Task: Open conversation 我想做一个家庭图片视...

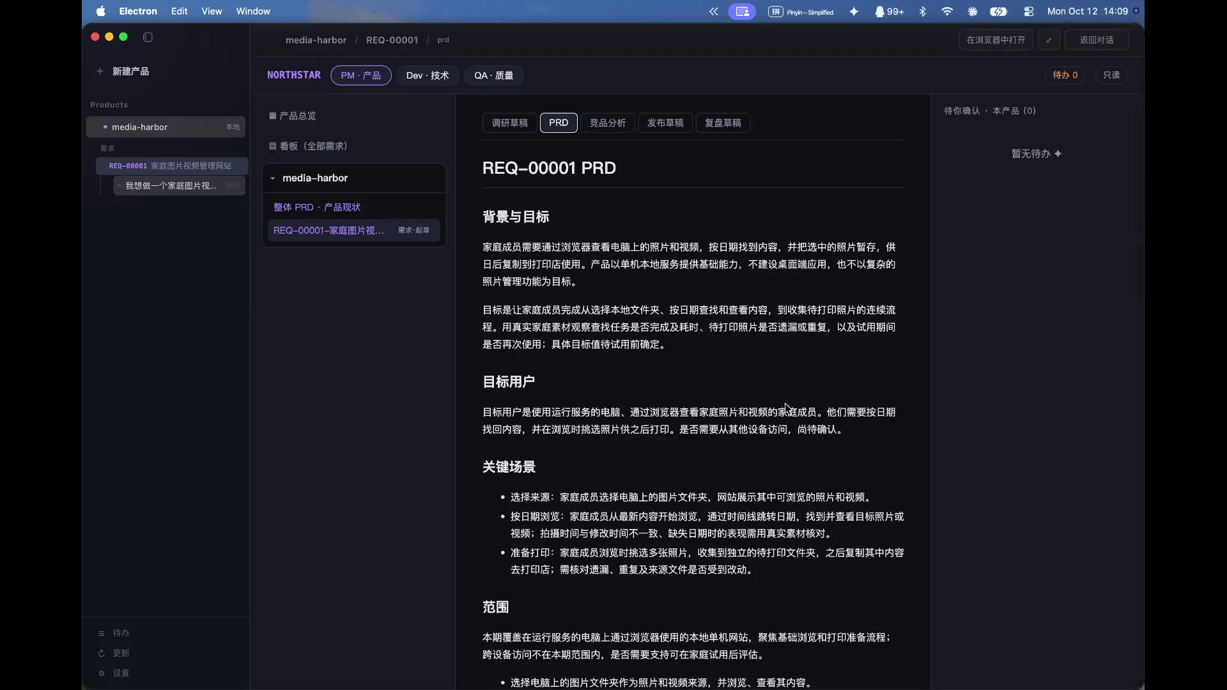Action: tap(179, 185)
